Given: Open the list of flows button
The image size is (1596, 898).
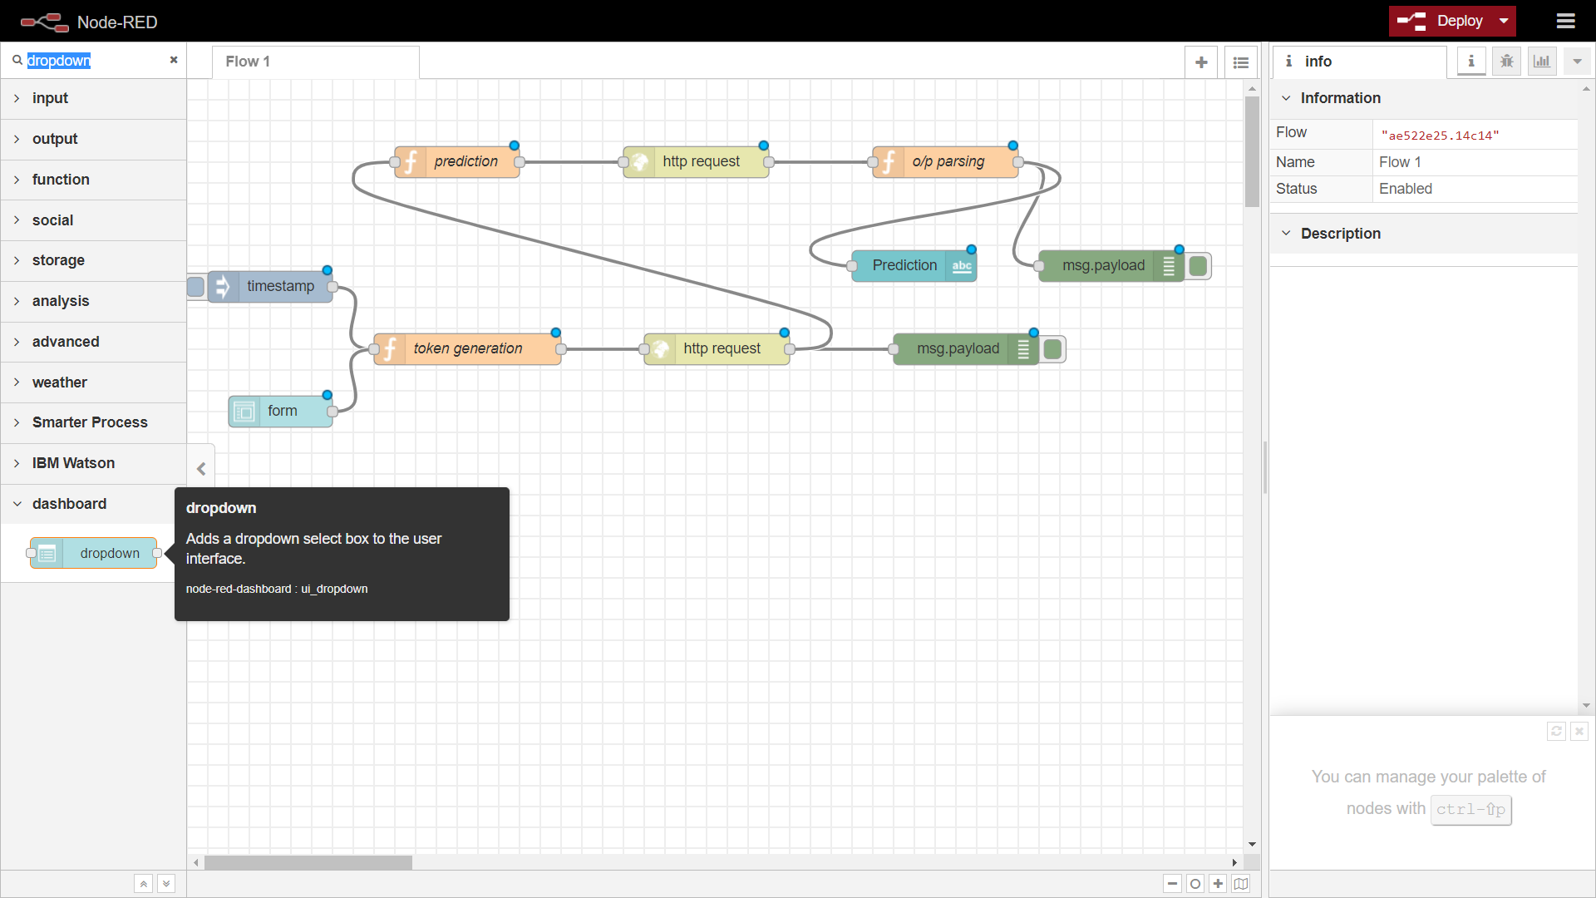Looking at the screenshot, I should (1241, 62).
